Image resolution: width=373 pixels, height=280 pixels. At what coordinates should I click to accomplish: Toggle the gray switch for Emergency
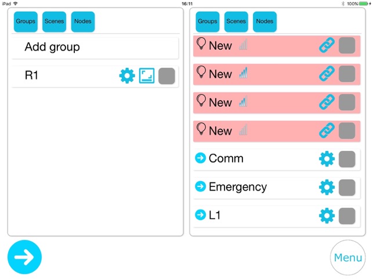point(347,187)
